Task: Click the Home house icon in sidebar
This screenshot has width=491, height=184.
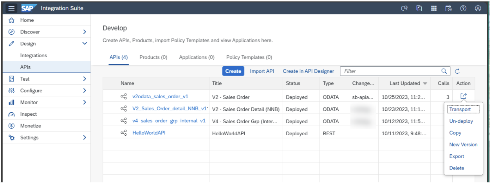Action: [x=11, y=20]
